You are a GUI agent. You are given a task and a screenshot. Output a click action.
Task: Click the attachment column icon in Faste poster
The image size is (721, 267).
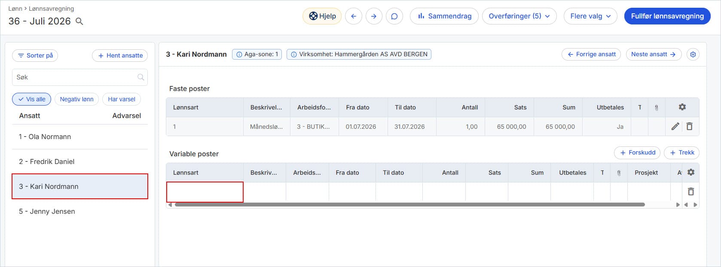pyautogui.click(x=657, y=108)
